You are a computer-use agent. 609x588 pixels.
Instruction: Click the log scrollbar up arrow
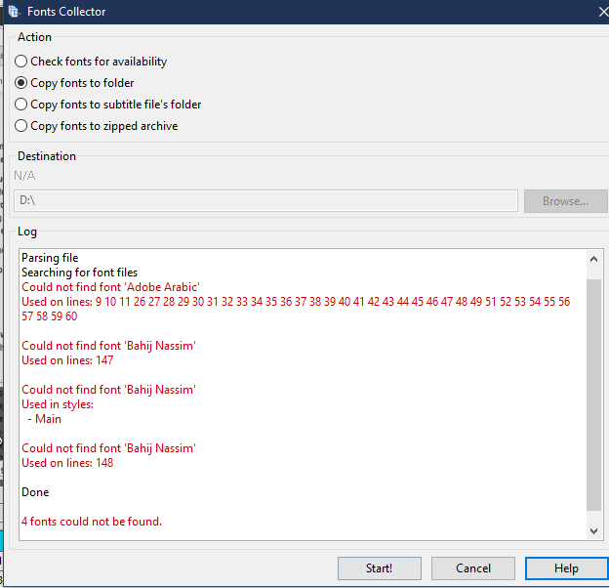(x=594, y=259)
